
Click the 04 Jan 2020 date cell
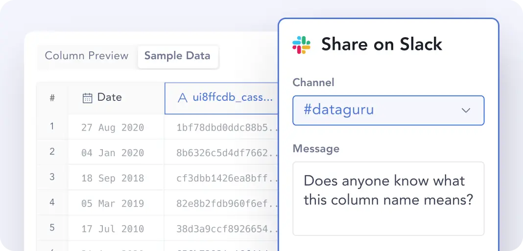113,153
